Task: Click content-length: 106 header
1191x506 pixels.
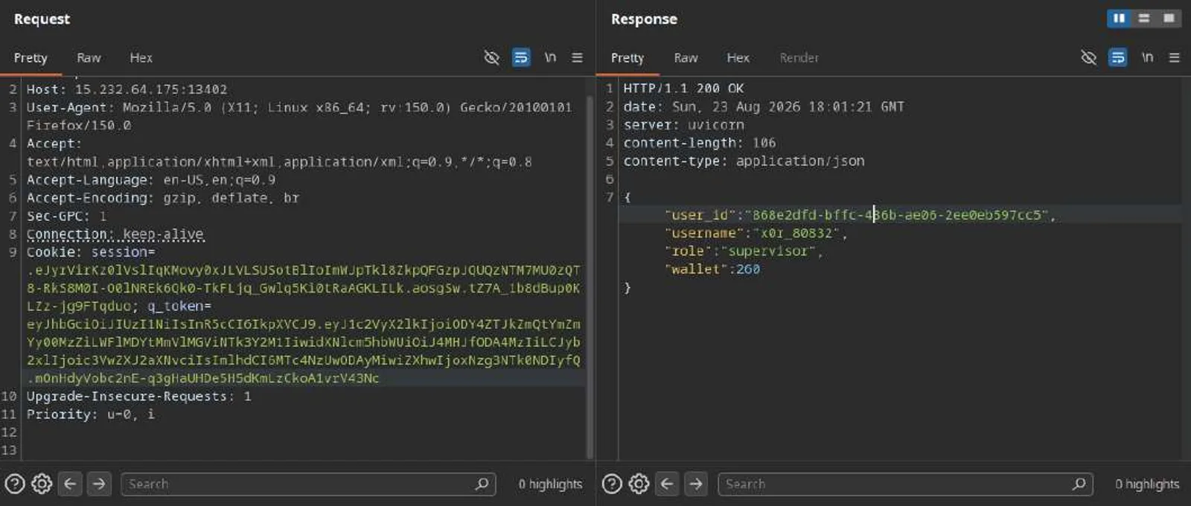Action: [x=700, y=143]
